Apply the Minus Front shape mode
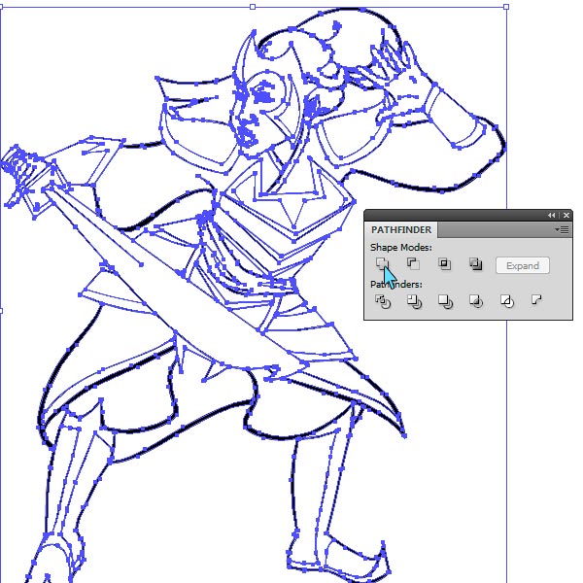 (413, 264)
